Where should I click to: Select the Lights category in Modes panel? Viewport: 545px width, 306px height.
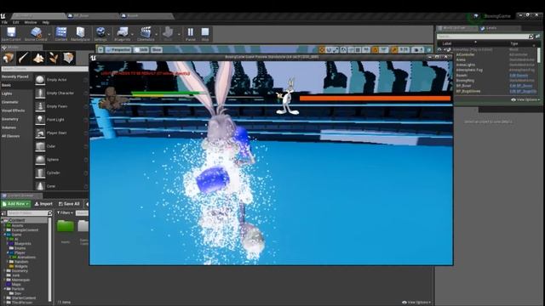pyautogui.click(x=7, y=93)
